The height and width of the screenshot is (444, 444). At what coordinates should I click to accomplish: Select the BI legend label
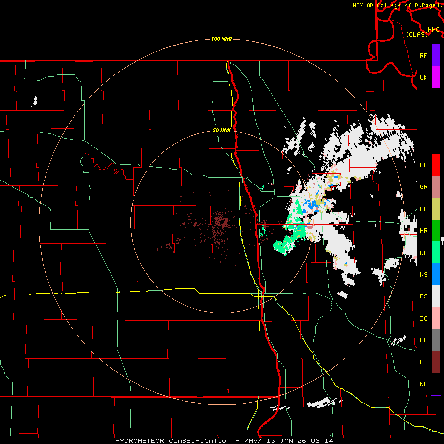point(423,362)
